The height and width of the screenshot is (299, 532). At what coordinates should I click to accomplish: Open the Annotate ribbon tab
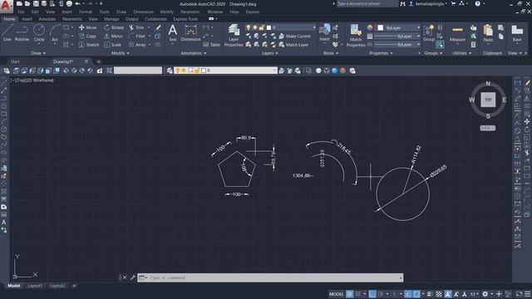[x=47, y=19]
